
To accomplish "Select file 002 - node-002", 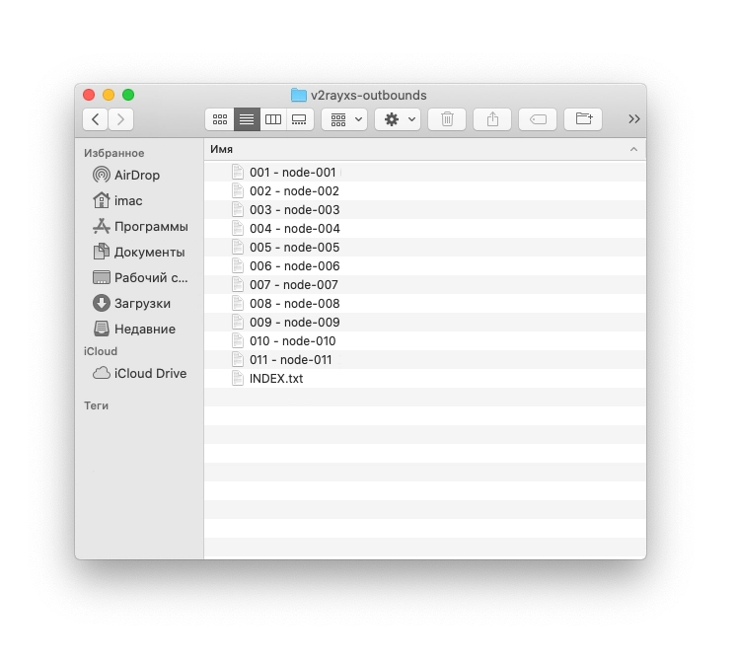I will [425, 190].
